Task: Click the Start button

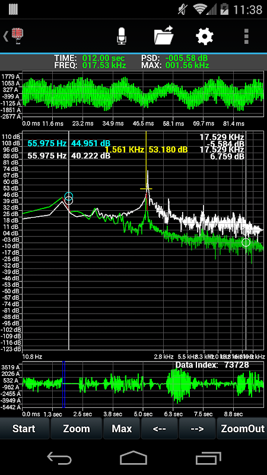Action: (x=24, y=429)
